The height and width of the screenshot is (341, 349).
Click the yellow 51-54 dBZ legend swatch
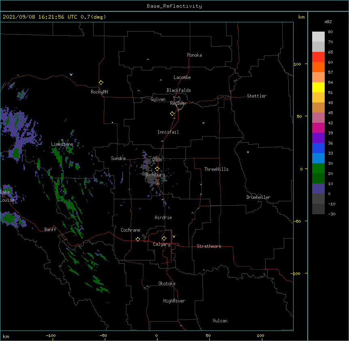pyautogui.click(x=318, y=87)
